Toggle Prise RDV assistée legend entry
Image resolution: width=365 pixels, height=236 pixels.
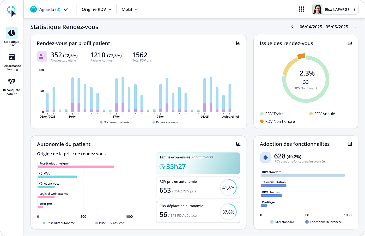coord(110,223)
